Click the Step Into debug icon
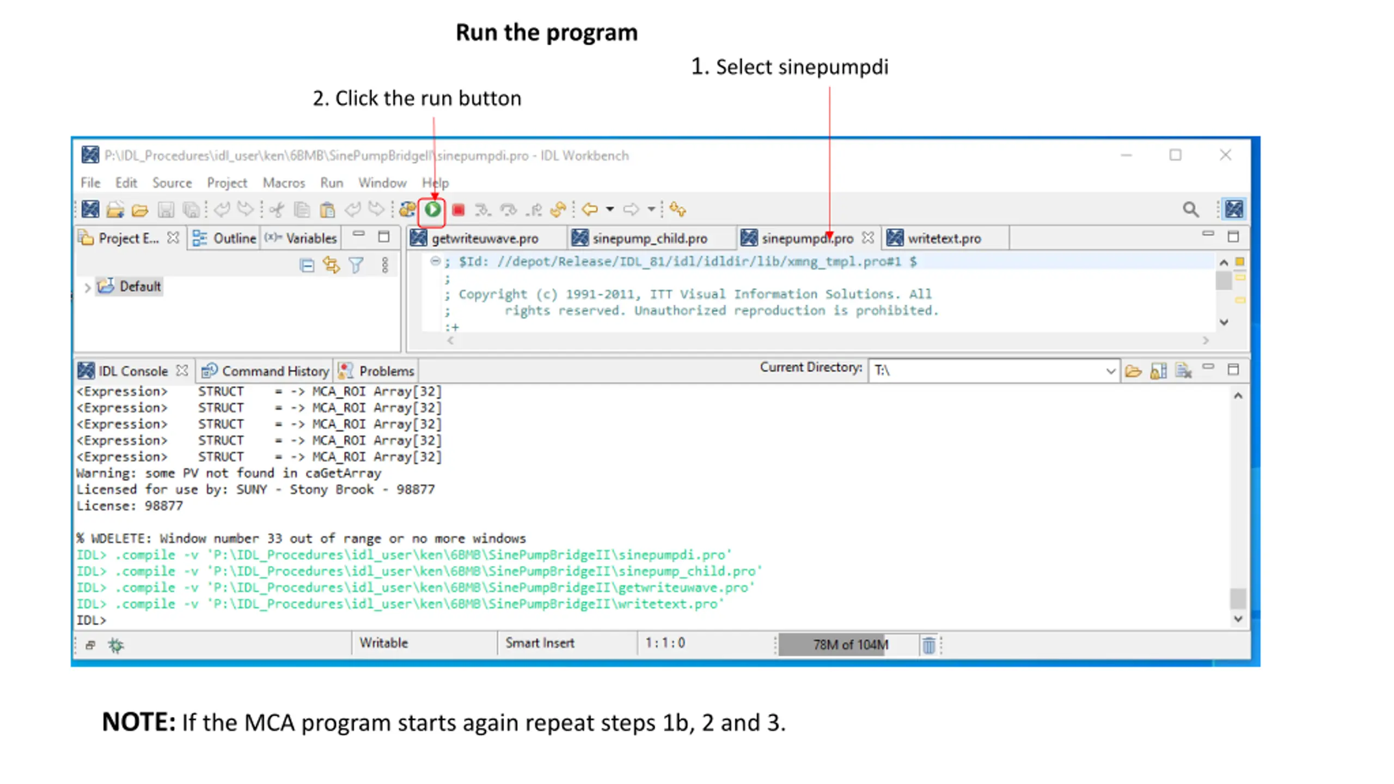This screenshot has width=1394, height=784. tap(482, 210)
